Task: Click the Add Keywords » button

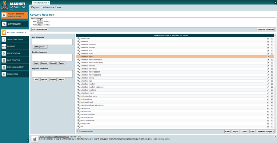Action: (x=40, y=47)
